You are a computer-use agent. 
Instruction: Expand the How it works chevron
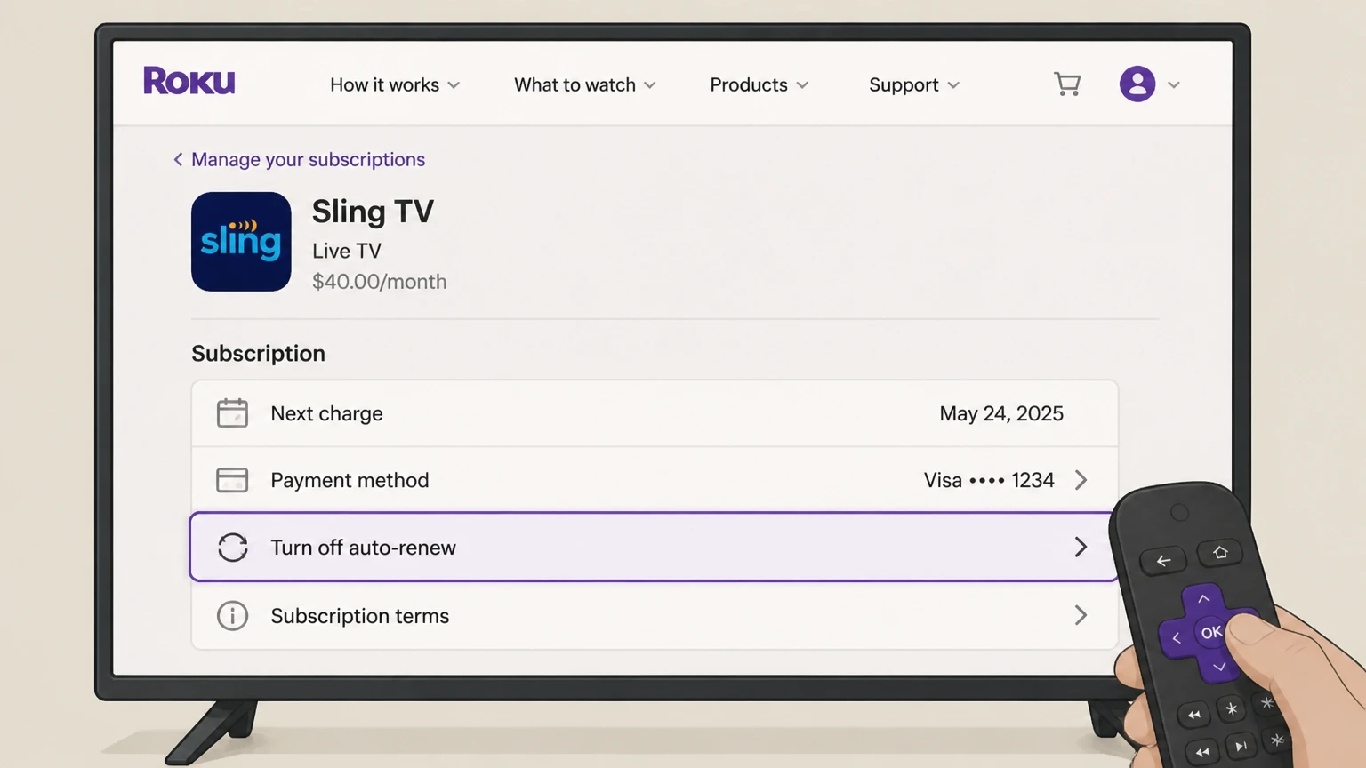[454, 86]
